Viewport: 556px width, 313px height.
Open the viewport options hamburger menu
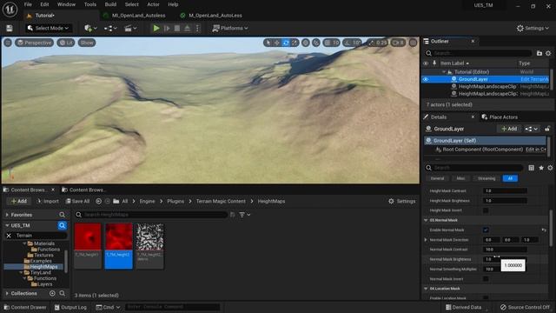(x=8, y=43)
